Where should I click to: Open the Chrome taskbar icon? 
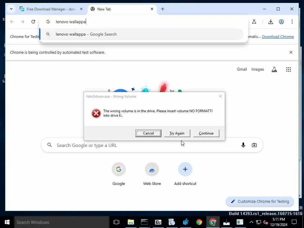199,222
